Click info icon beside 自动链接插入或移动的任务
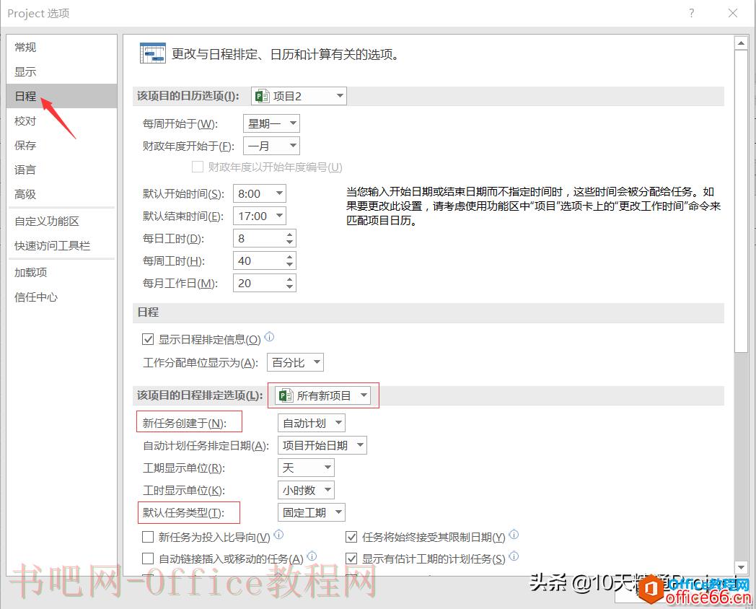 [312, 556]
